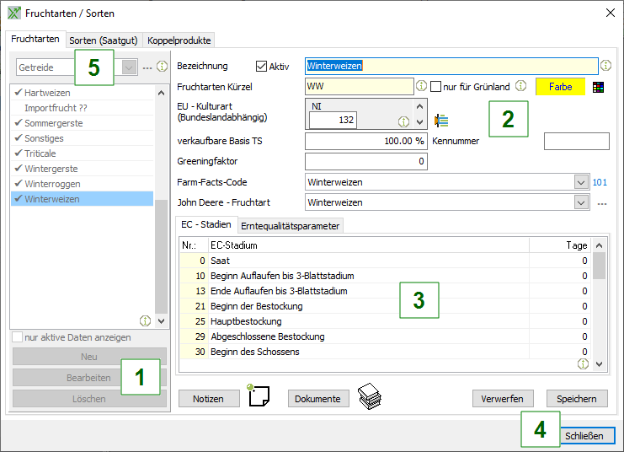Click ellipsis icon beside Getreide dropdown
The width and height of the screenshot is (624, 452).
tap(147, 67)
